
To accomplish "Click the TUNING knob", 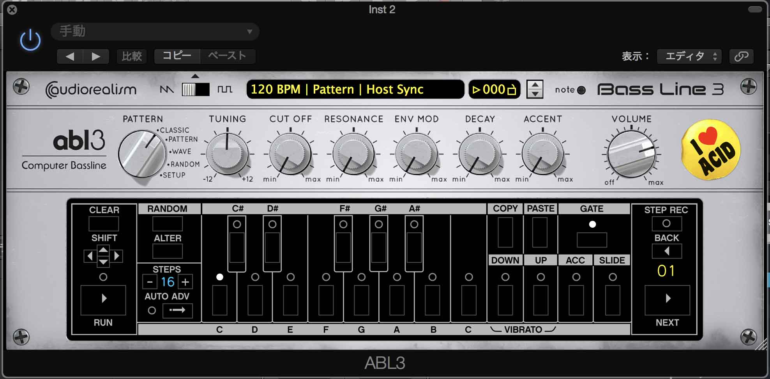I will [227, 154].
